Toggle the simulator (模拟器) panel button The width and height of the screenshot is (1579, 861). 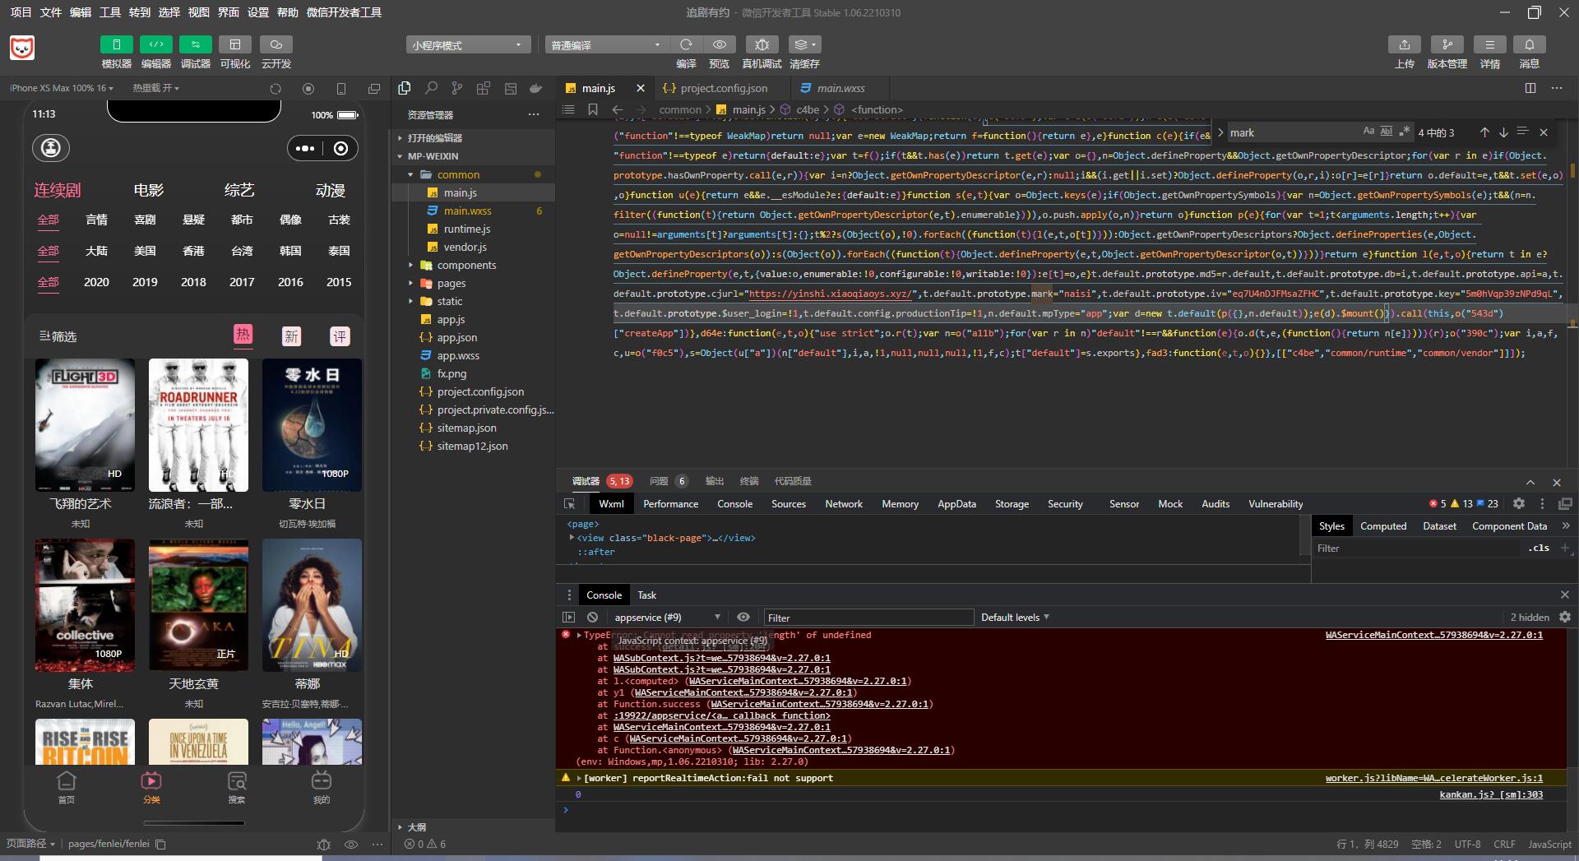tap(116, 44)
